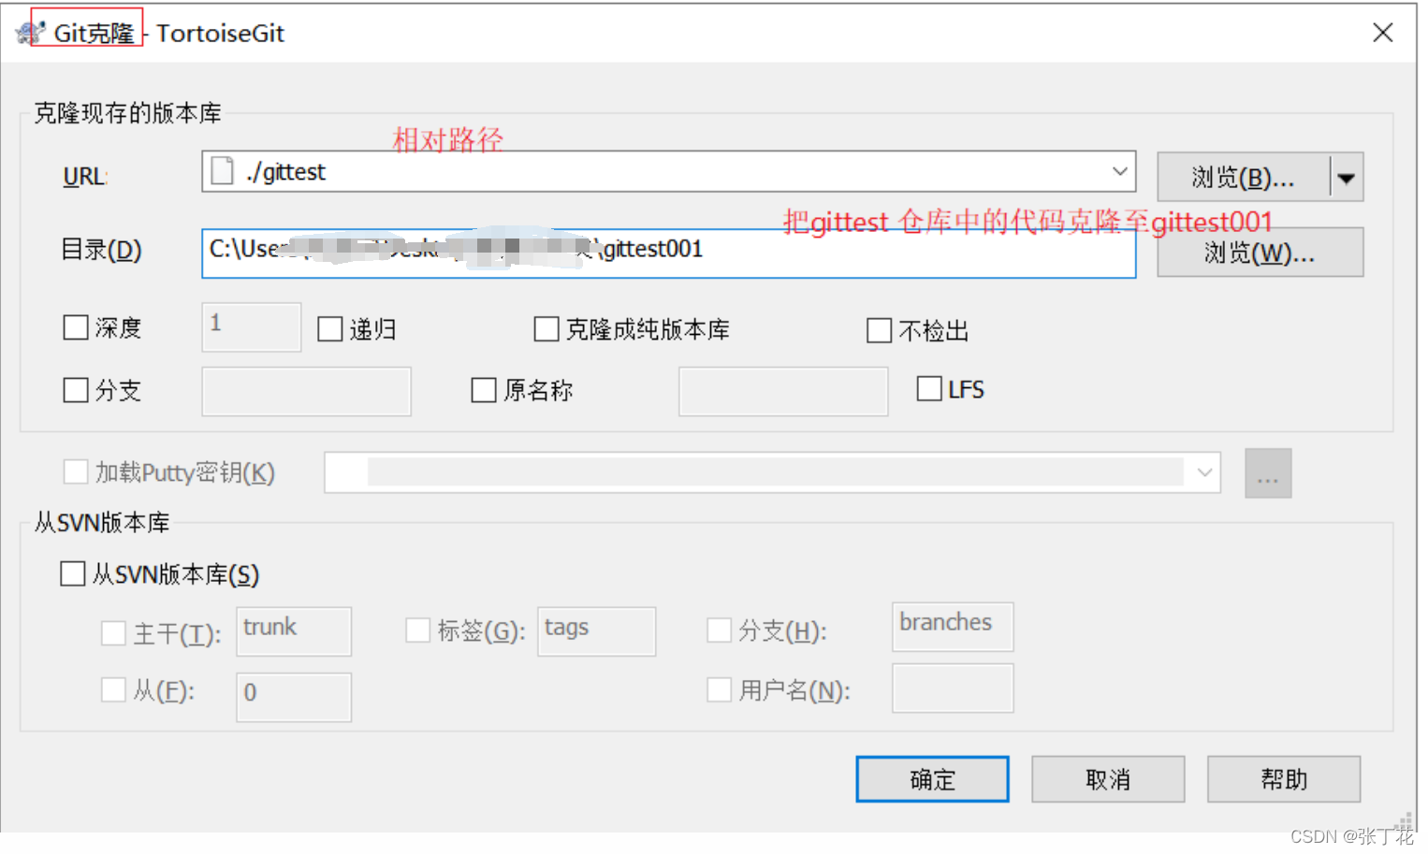
Task: Open the Putty key combo box
Action: (772, 472)
